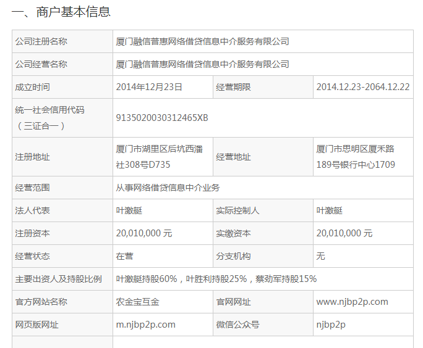Viewport: 423px width, 348px height.
Task: Click the label 经营状态
Action: coord(32,256)
